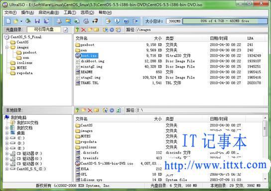This screenshot has height=191, width=271.
Task: Click the Exit toolbar icon
Action: tap(135, 21)
